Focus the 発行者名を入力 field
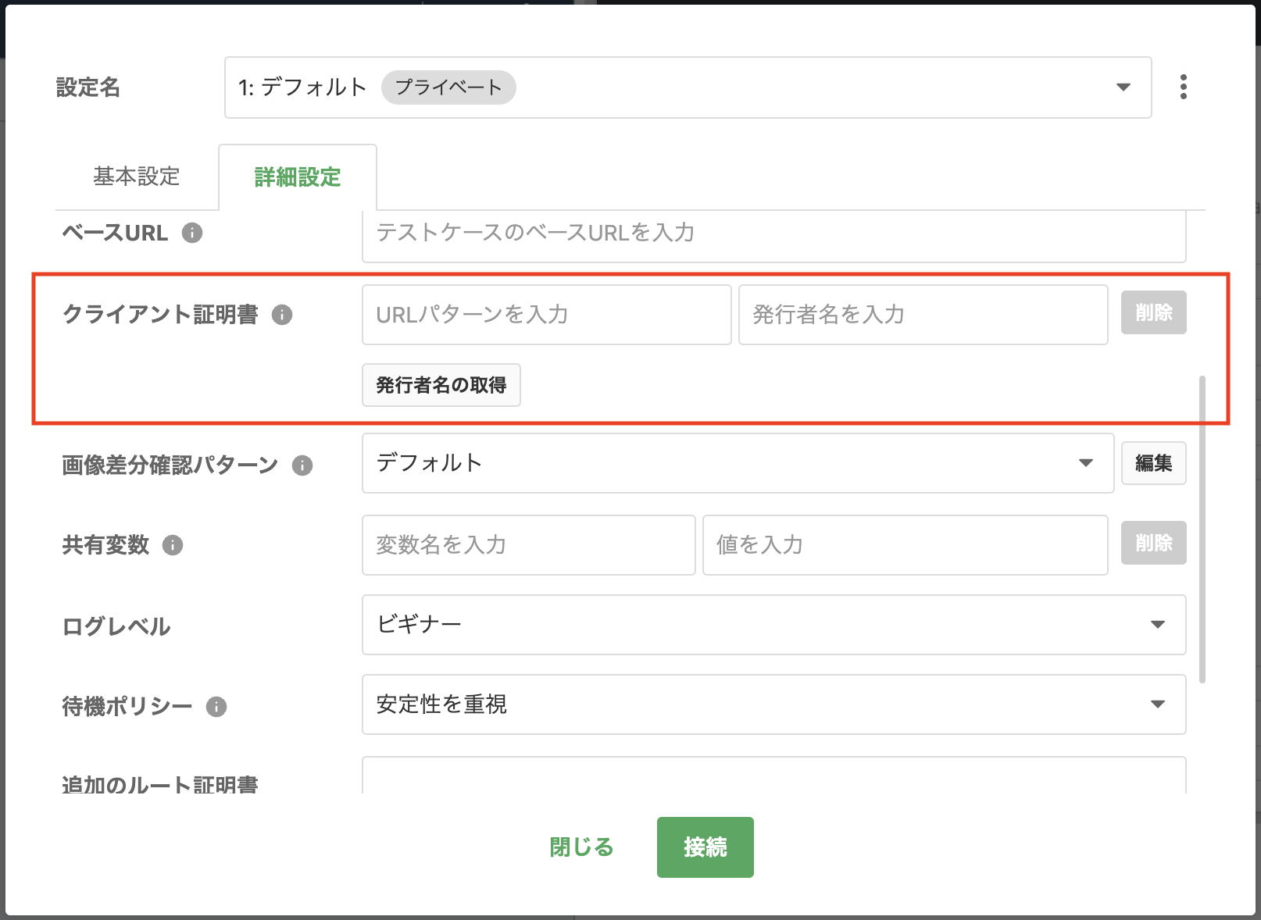This screenshot has width=1261, height=920. 923,315
